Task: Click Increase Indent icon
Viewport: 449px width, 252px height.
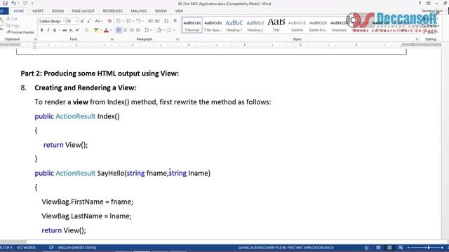Action: (157, 21)
